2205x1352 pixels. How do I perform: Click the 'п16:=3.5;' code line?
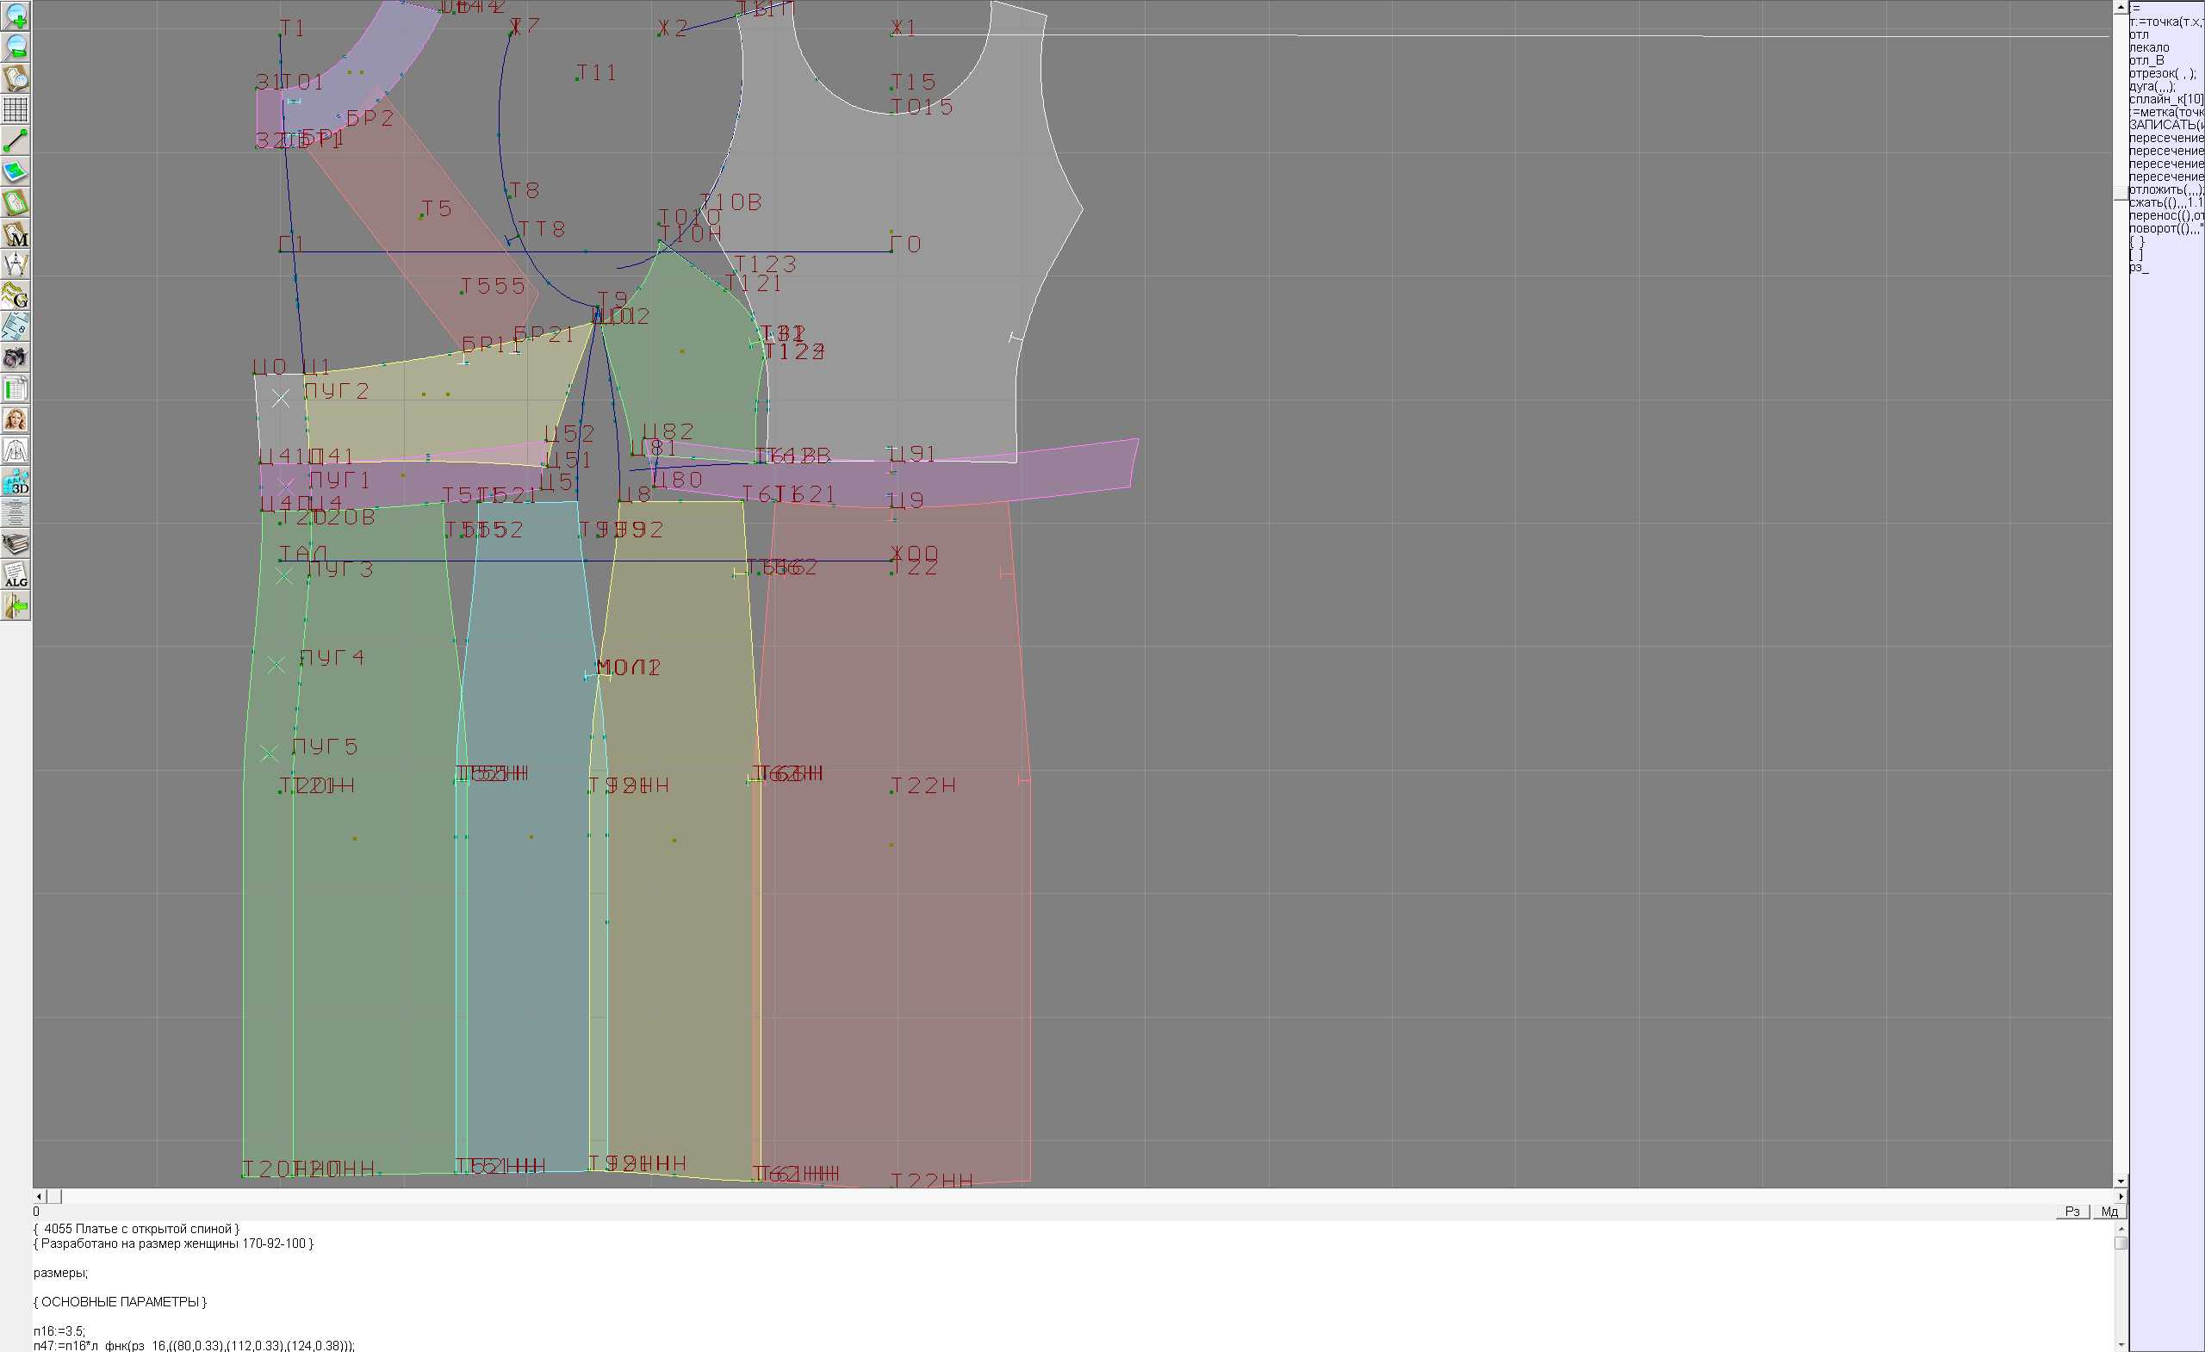click(x=59, y=1330)
